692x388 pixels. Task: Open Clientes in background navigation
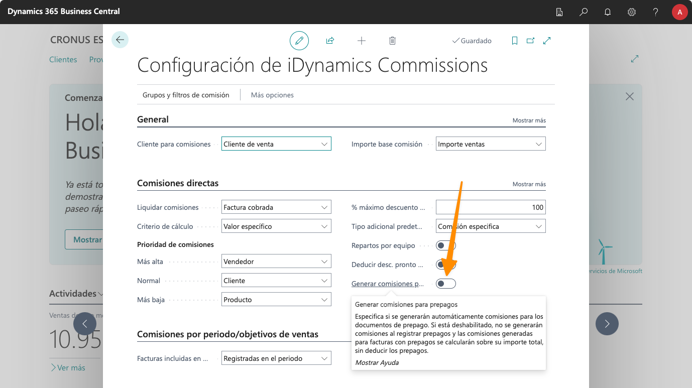[63, 59]
